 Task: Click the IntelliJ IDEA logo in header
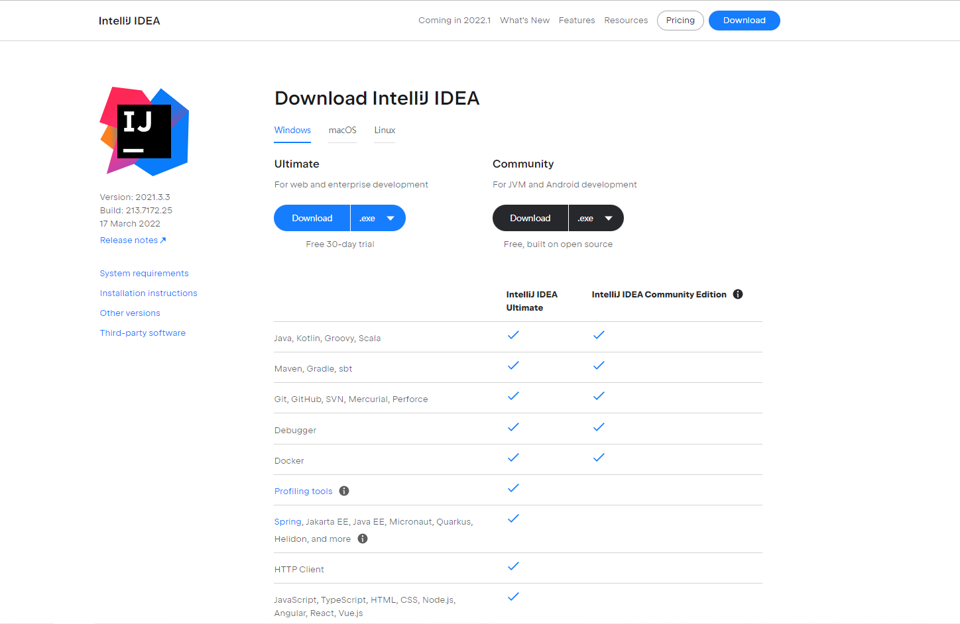129,21
